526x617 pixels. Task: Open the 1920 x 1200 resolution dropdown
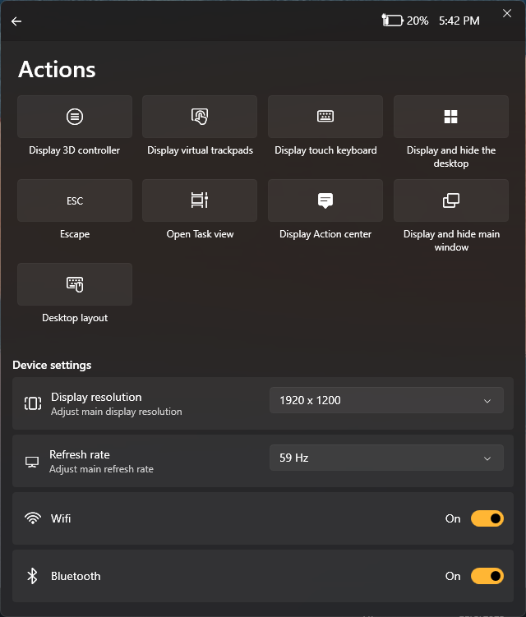pos(386,400)
